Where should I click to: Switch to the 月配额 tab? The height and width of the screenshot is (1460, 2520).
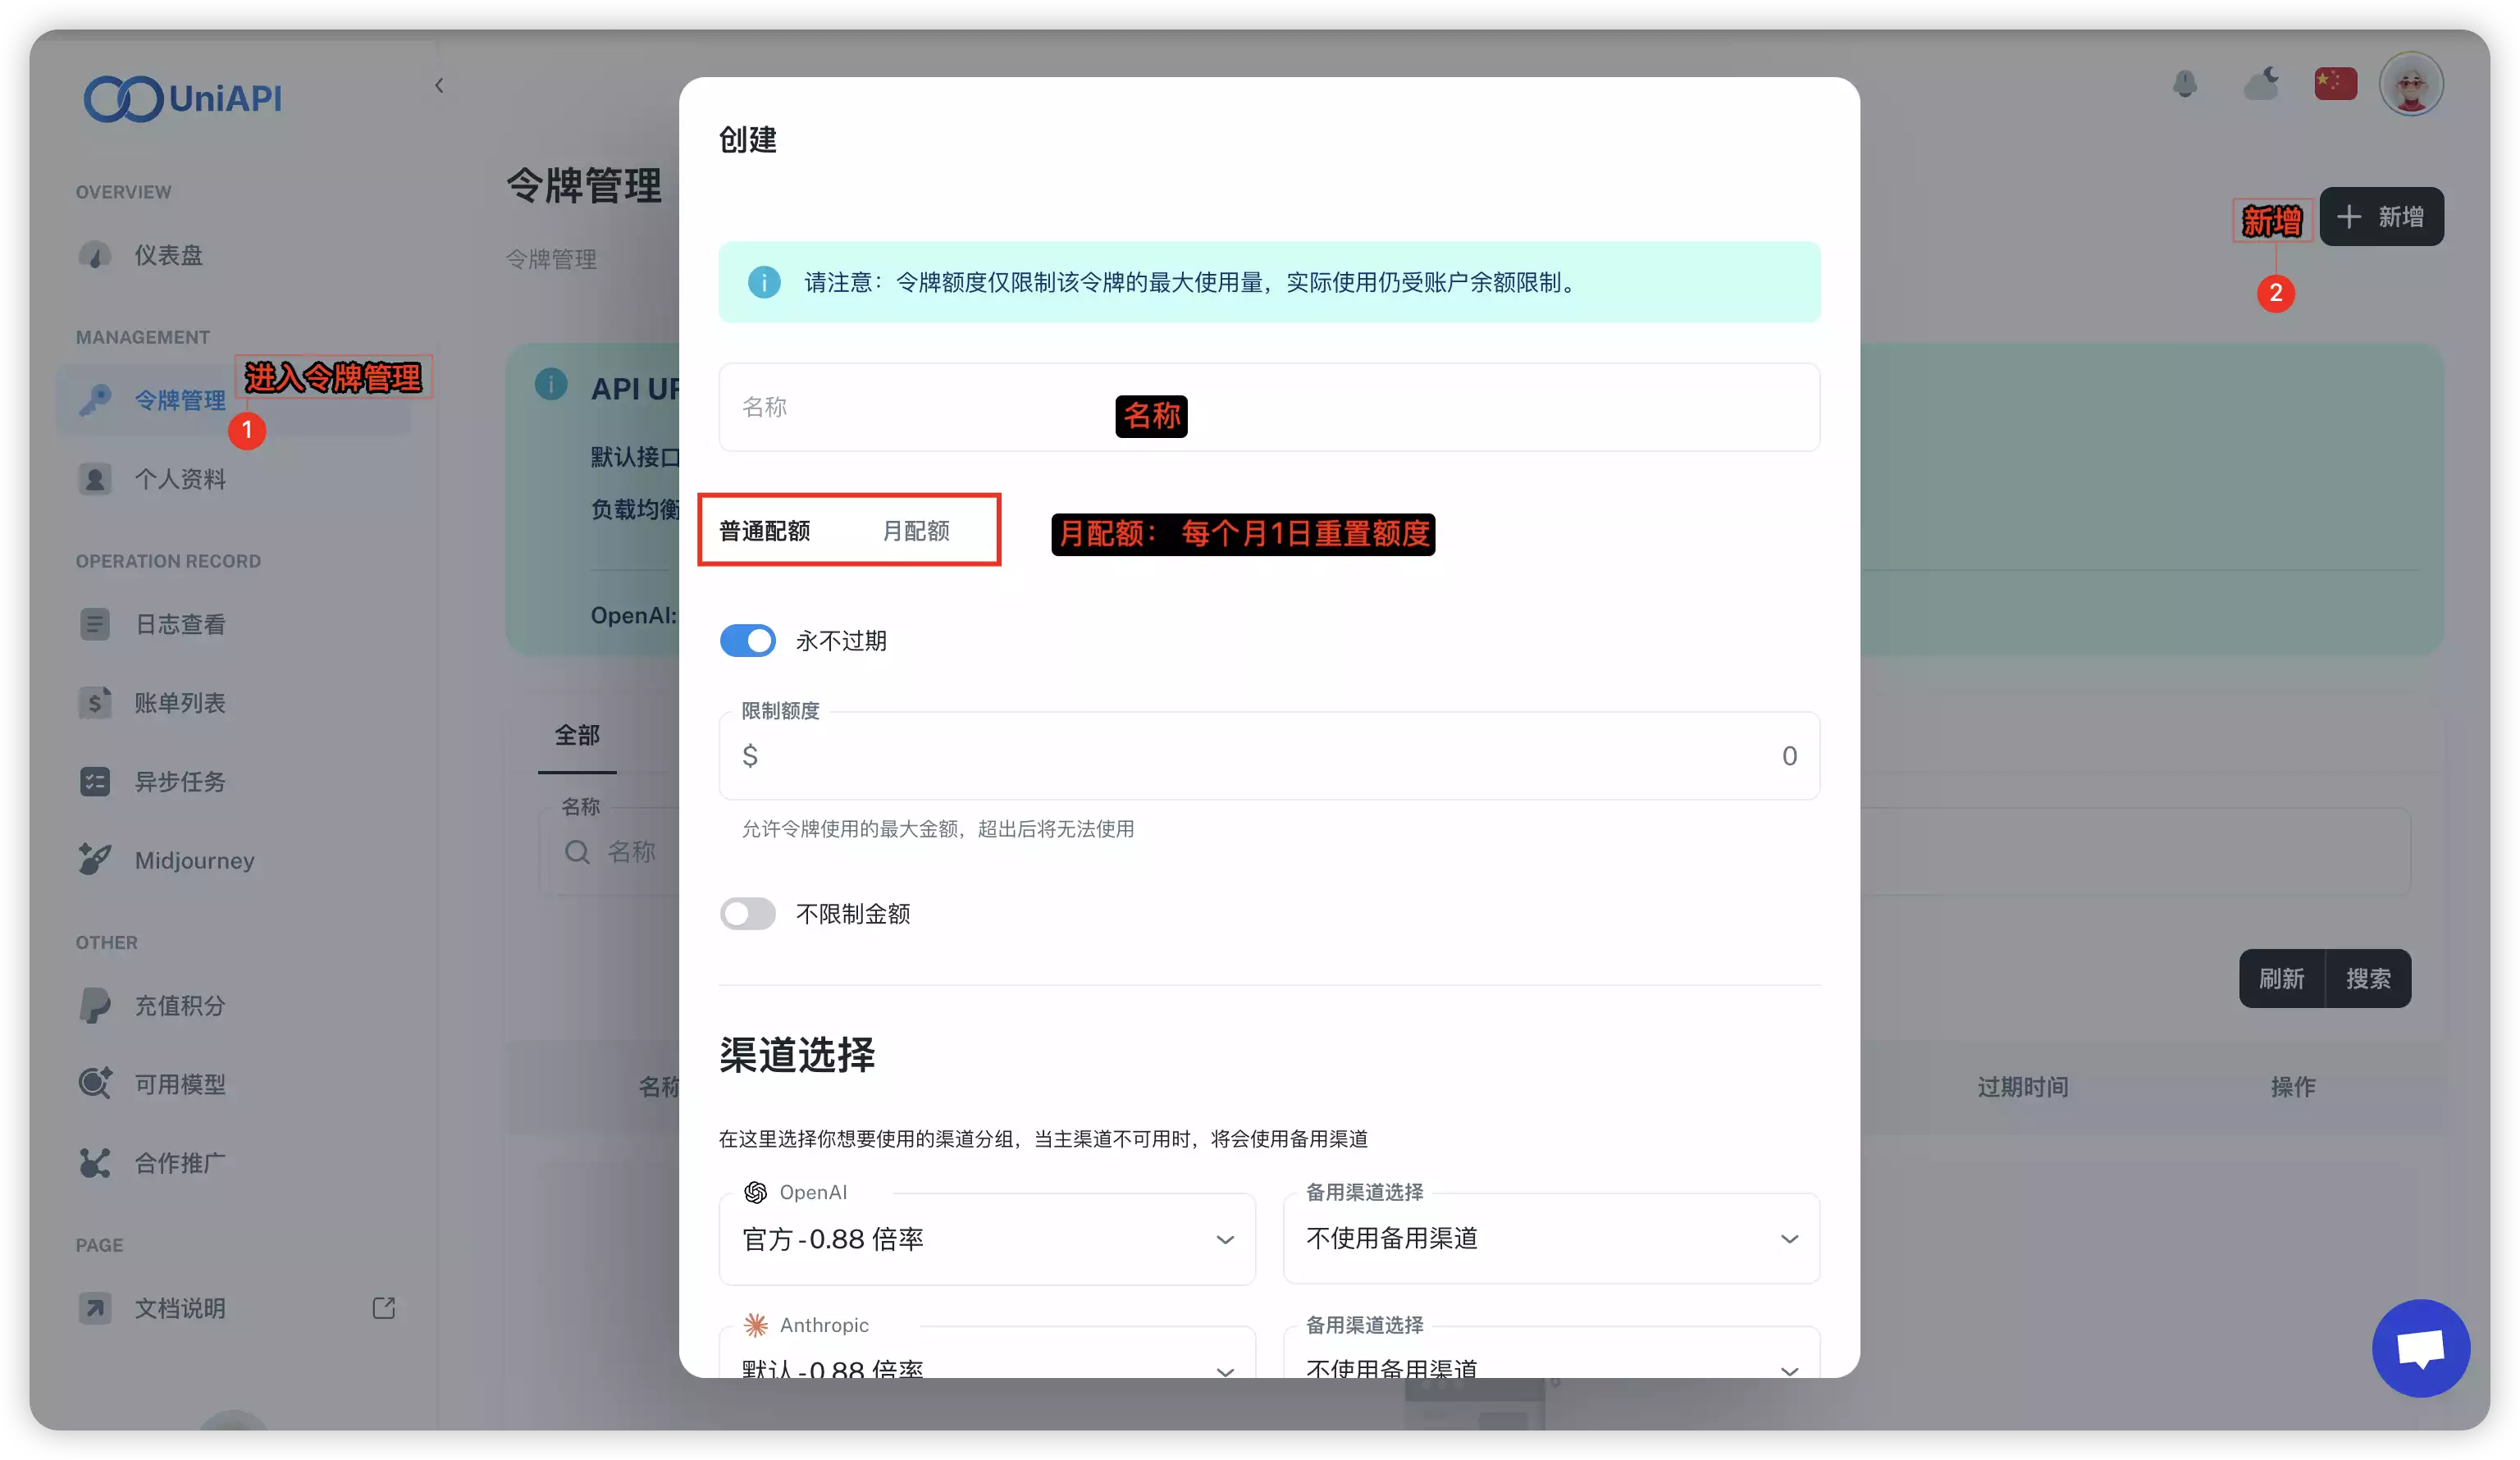915,531
